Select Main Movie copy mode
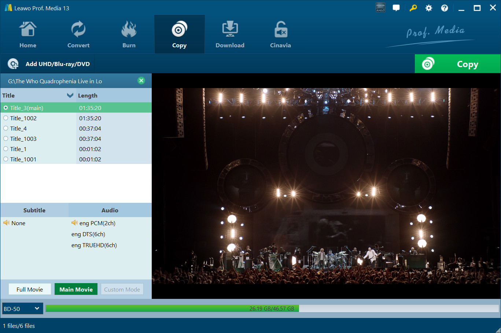 click(76, 289)
